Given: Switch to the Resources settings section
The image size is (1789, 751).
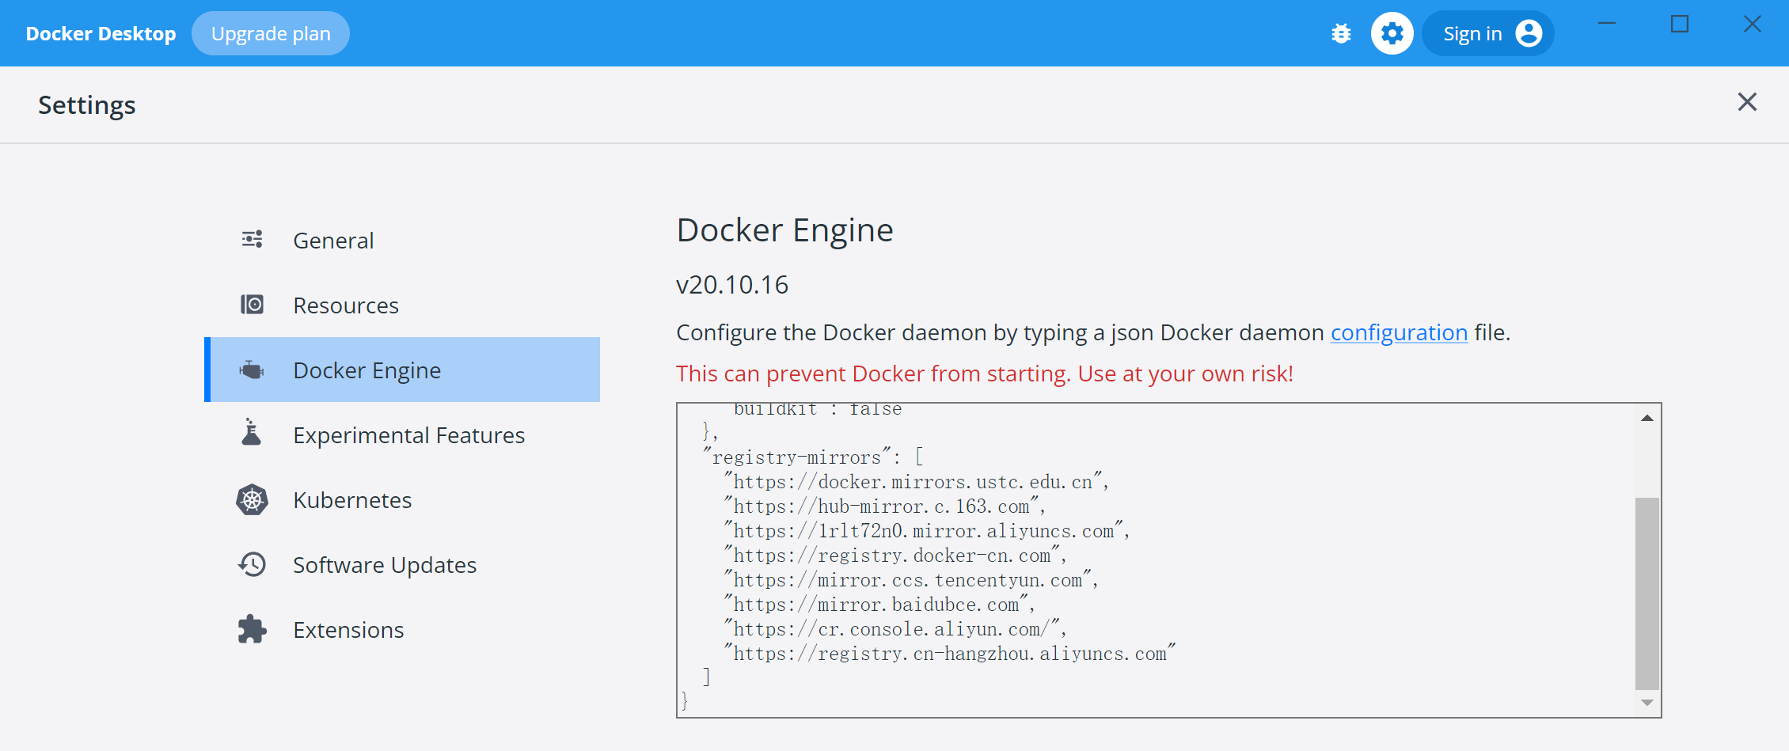Looking at the screenshot, I should [345, 305].
